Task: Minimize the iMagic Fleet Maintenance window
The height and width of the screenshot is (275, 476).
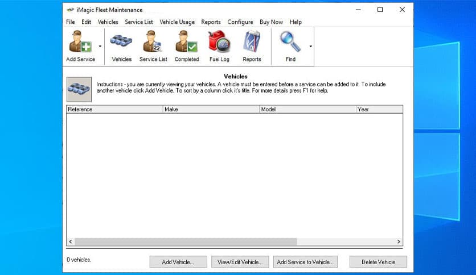Action: tap(358, 10)
